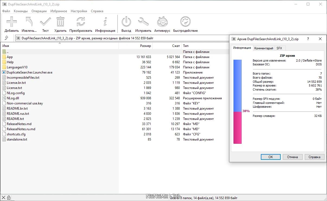Open the Быстродействие (Benchmark) icon
This screenshot has height=201, width=327.
185,22
